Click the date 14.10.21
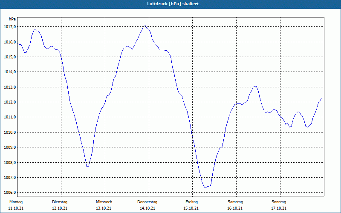 click(147, 208)
